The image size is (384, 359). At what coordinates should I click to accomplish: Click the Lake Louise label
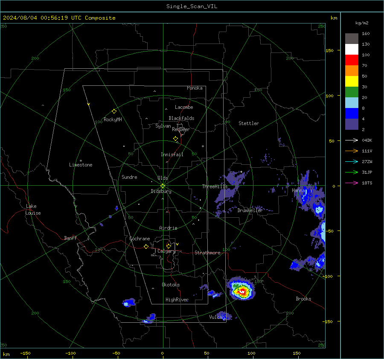tap(33, 210)
